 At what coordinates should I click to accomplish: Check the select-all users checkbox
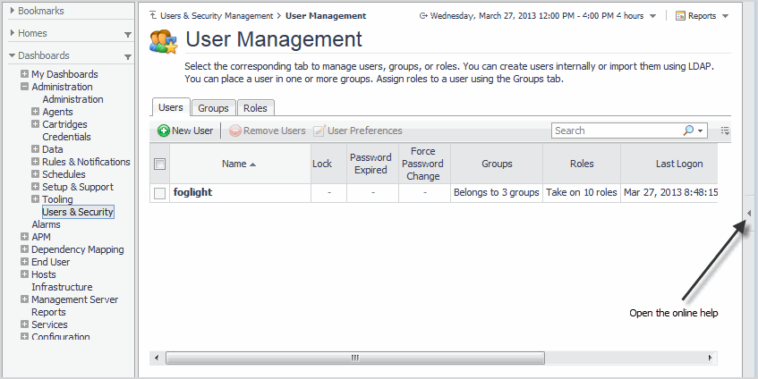[x=159, y=164]
